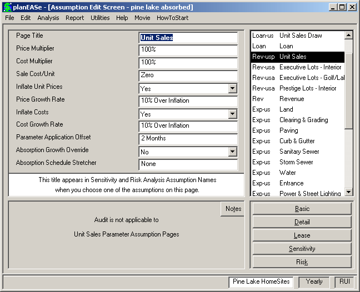Screen dimensions: 360x292
Task: Click the list scrollbar up arrow
Action: click(x=348, y=35)
